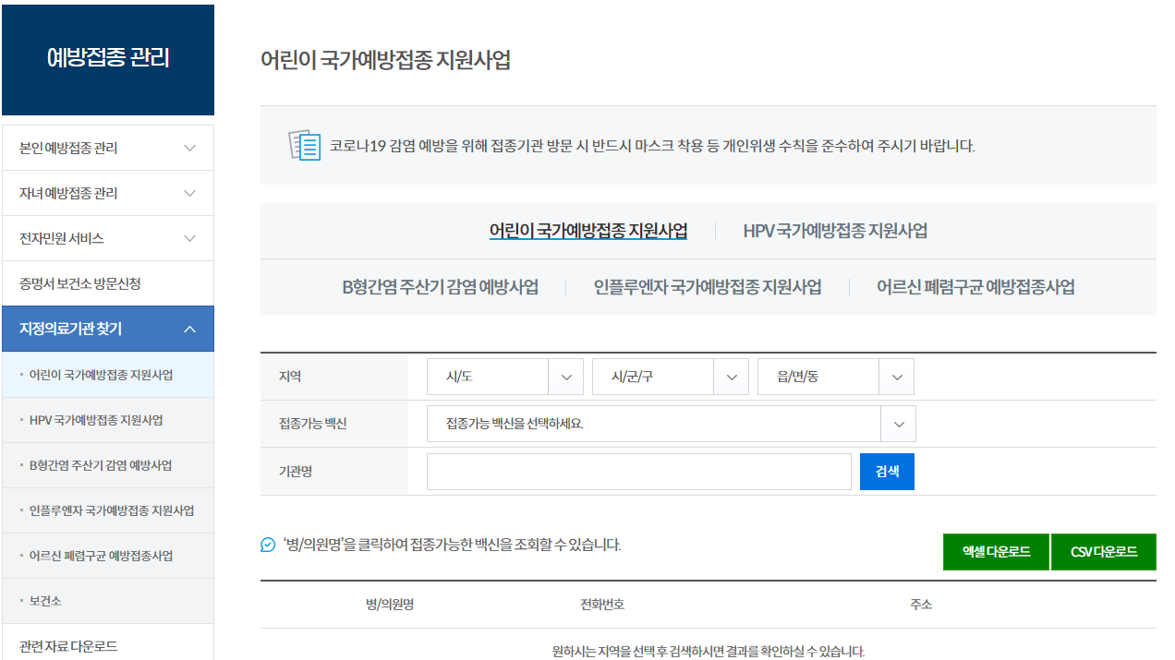Click the document notice icon beside the COVID-19 text
1175x660 pixels.
click(305, 145)
